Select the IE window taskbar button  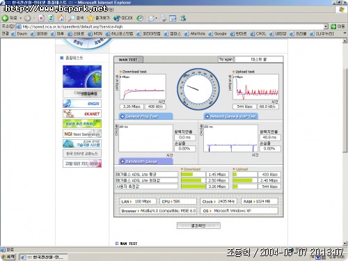coord(44,257)
